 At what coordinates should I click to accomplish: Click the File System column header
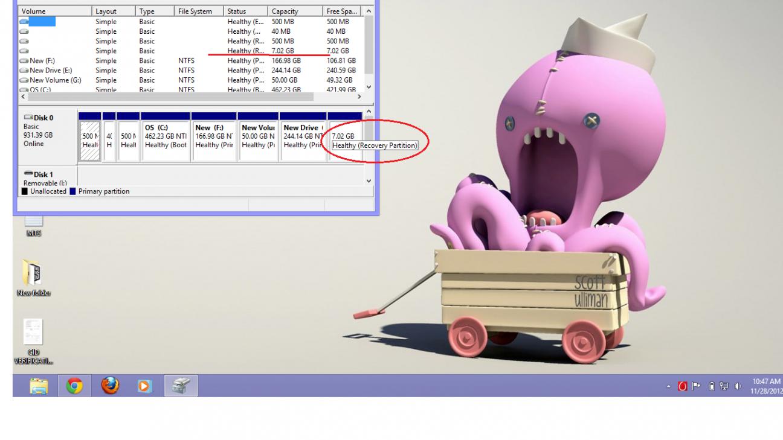point(198,11)
